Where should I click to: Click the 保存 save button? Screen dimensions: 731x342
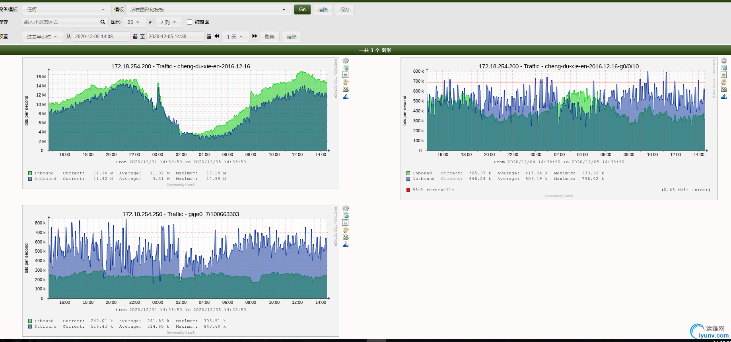click(x=345, y=10)
